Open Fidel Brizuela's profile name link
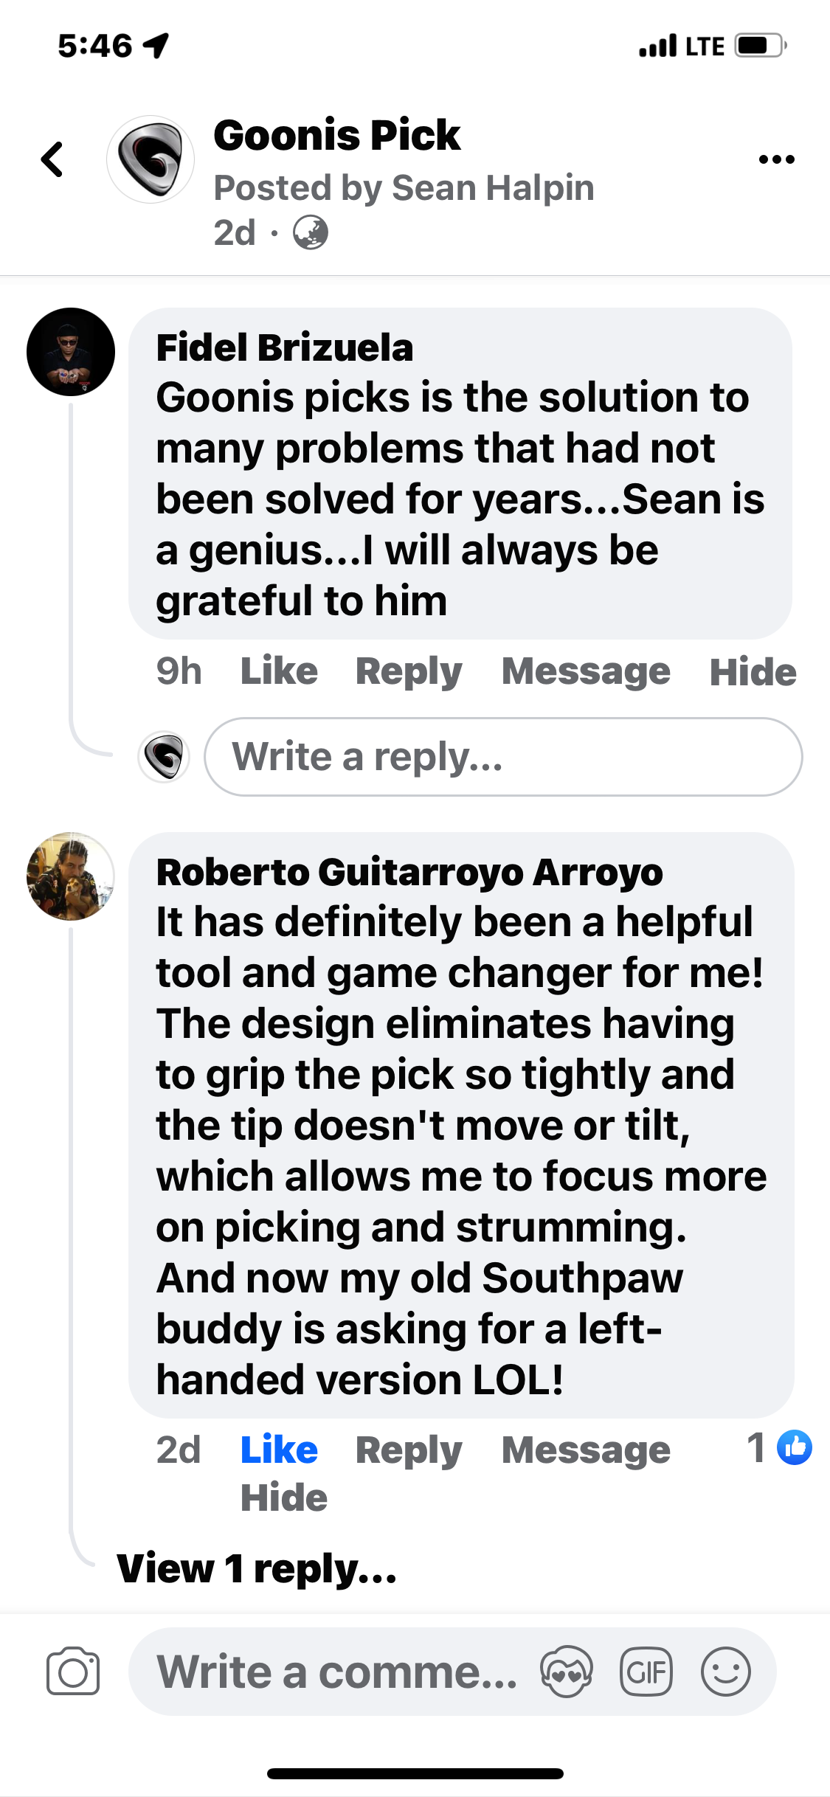This screenshot has height=1797, width=830. (x=284, y=347)
